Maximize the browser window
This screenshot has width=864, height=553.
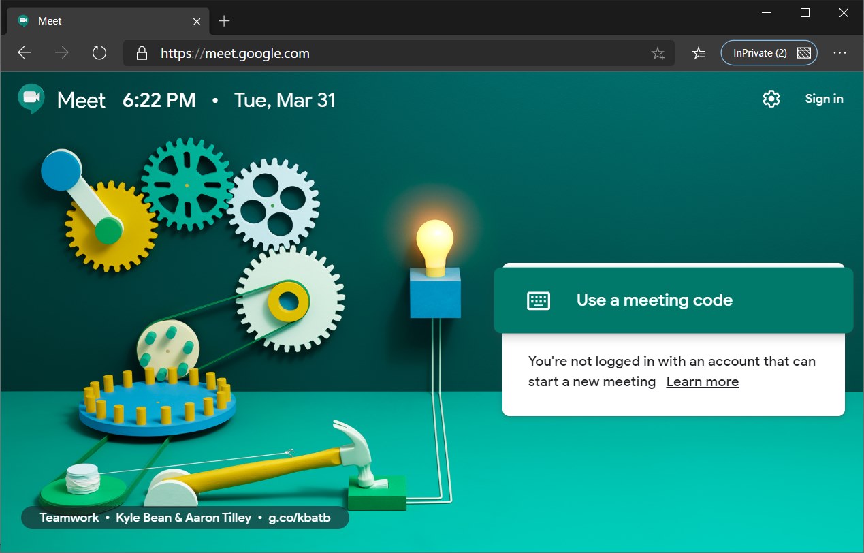(x=805, y=13)
